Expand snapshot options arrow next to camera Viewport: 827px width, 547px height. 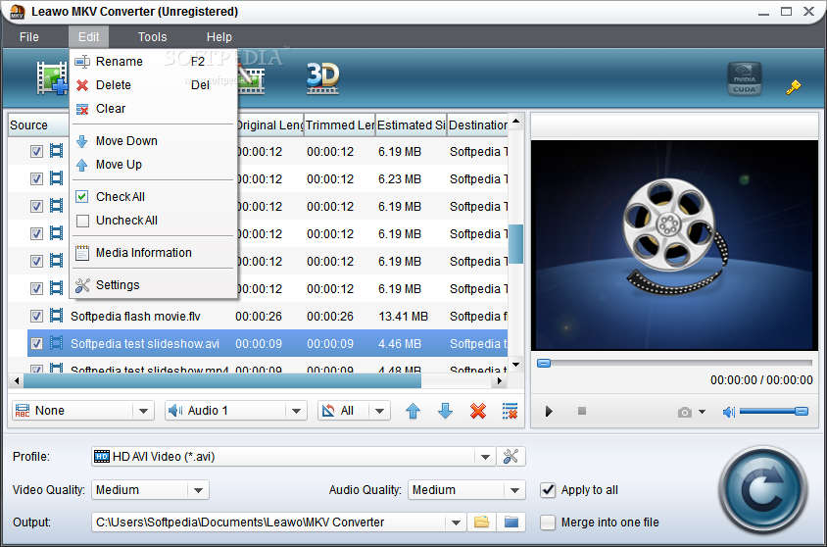[x=702, y=412]
